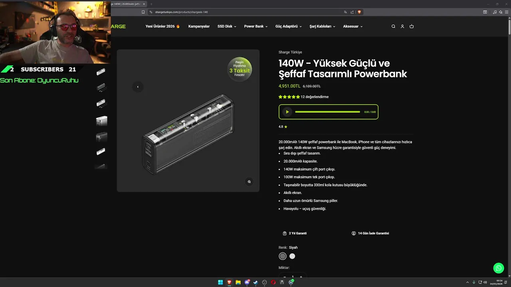This screenshot has width=511, height=287.
Task: Open the media playlist music icon
Action: 495,12
